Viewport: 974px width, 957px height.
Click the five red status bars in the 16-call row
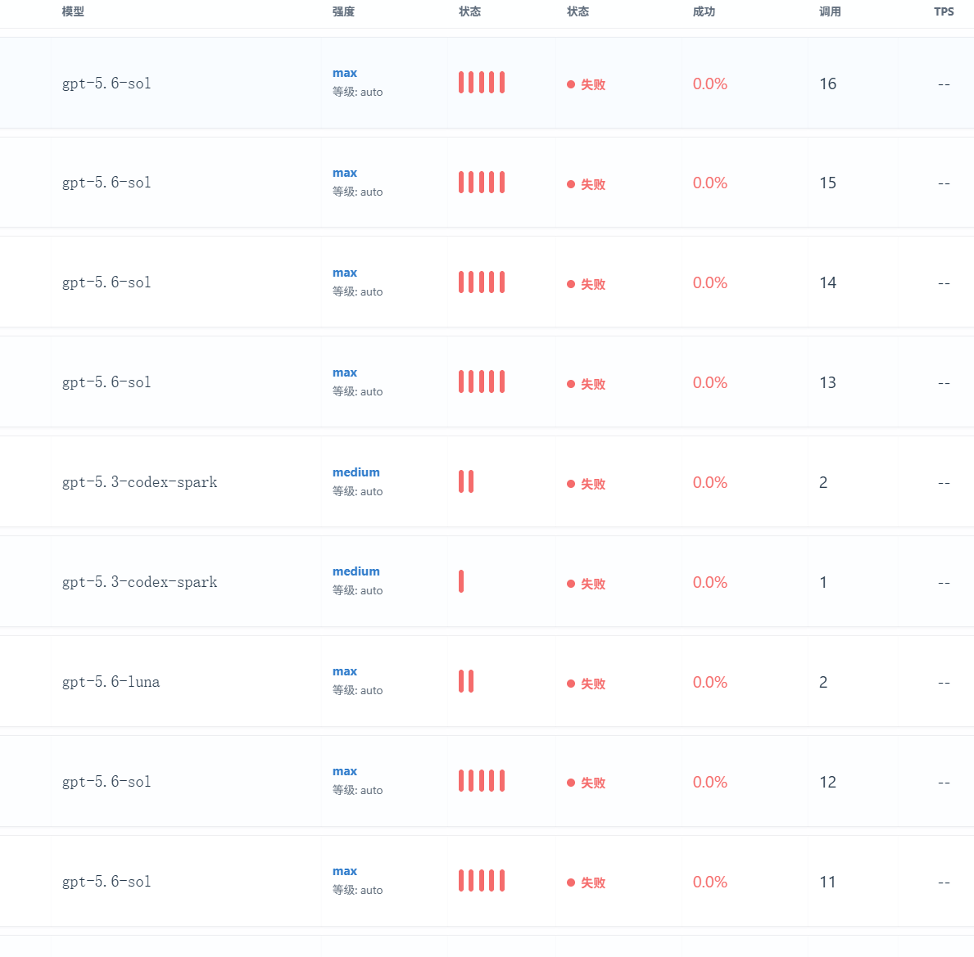tap(482, 83)
